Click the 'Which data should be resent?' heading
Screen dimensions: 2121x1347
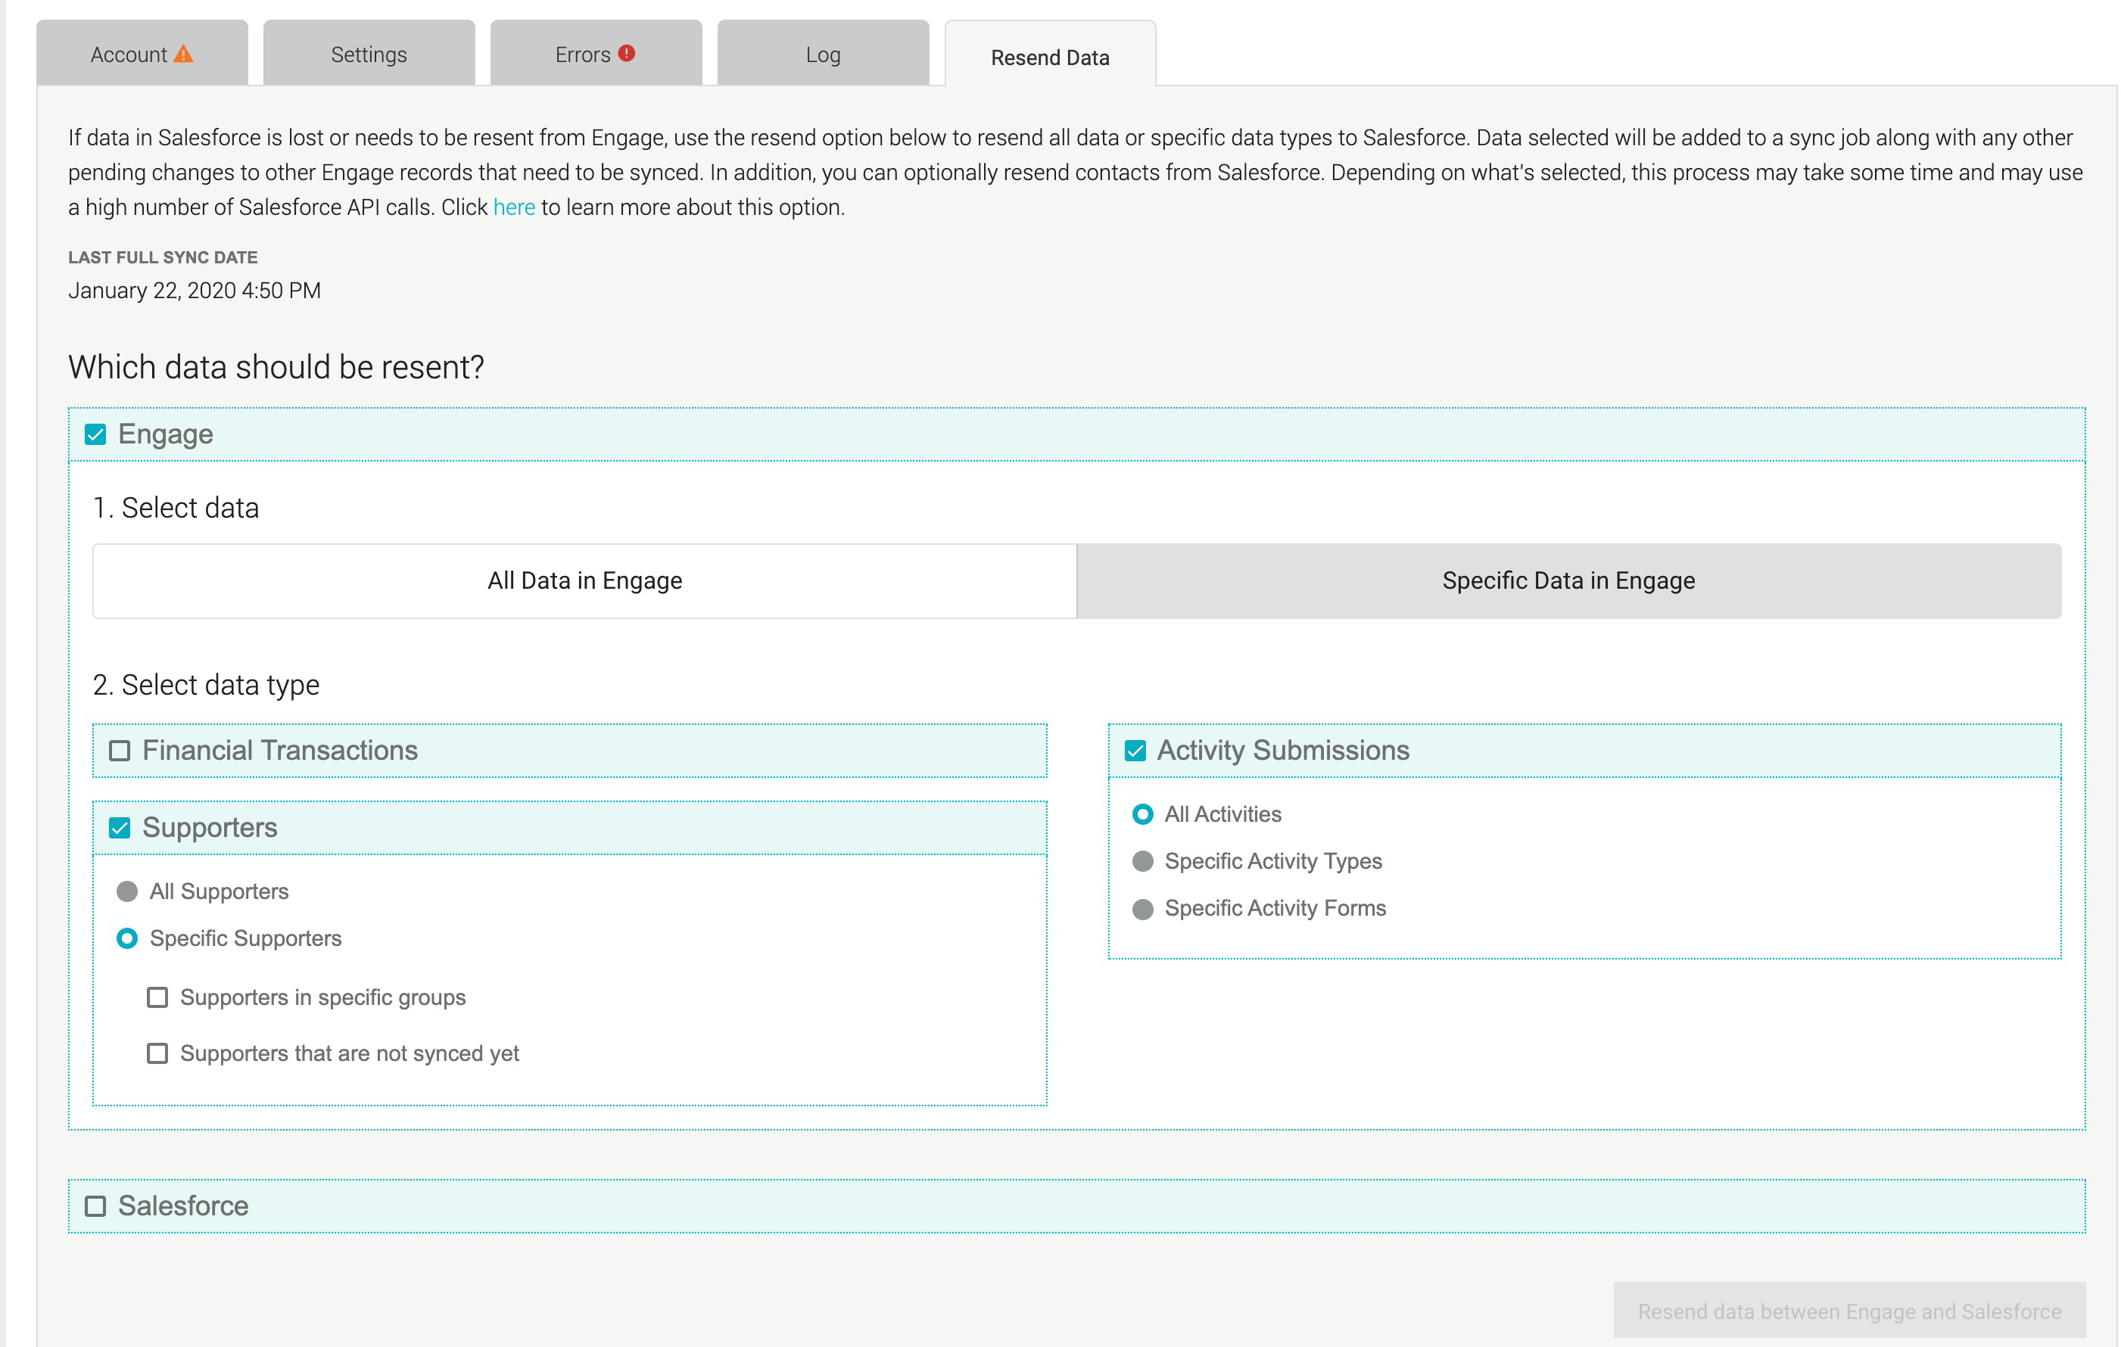point(276,367)
